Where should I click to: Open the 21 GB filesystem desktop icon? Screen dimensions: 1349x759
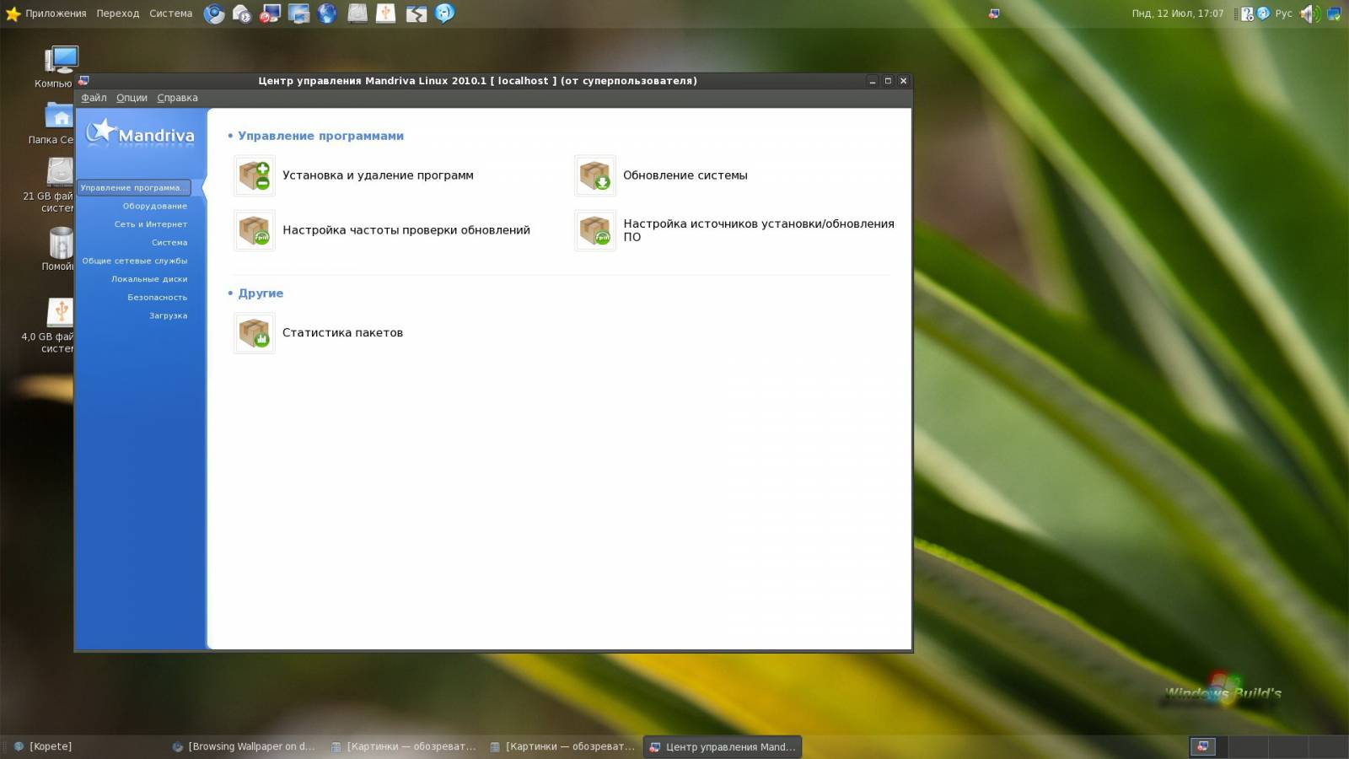60,171
